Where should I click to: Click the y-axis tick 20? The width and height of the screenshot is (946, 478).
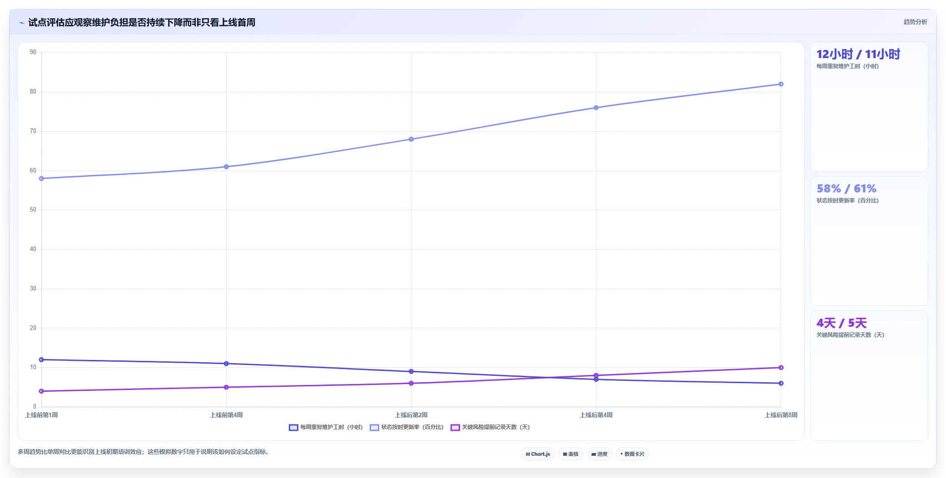tap(33, 328)
